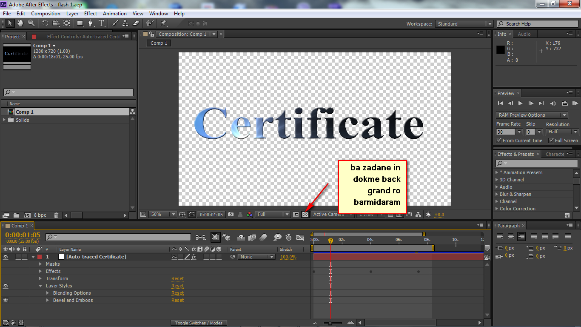The image size is (581, 327).
Task: Expand Blur & Sharpen effects category
Action: tap(496, 194)
